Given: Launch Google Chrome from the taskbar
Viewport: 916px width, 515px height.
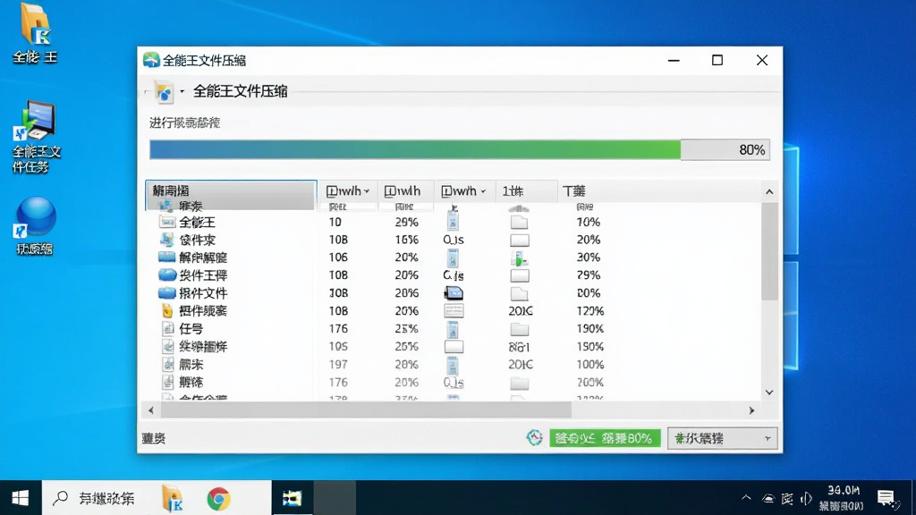Looking at the screenshot, I should (218, 499).
